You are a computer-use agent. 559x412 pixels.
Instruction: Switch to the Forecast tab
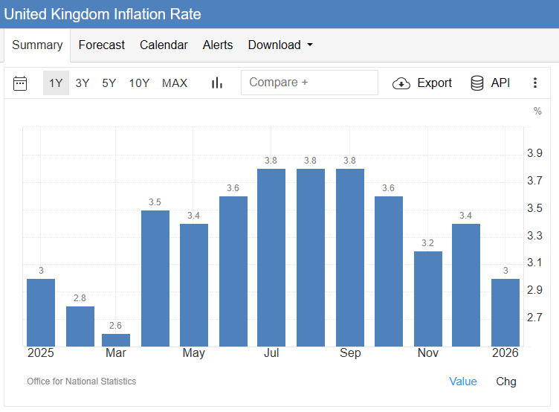[x=102, y=45]
